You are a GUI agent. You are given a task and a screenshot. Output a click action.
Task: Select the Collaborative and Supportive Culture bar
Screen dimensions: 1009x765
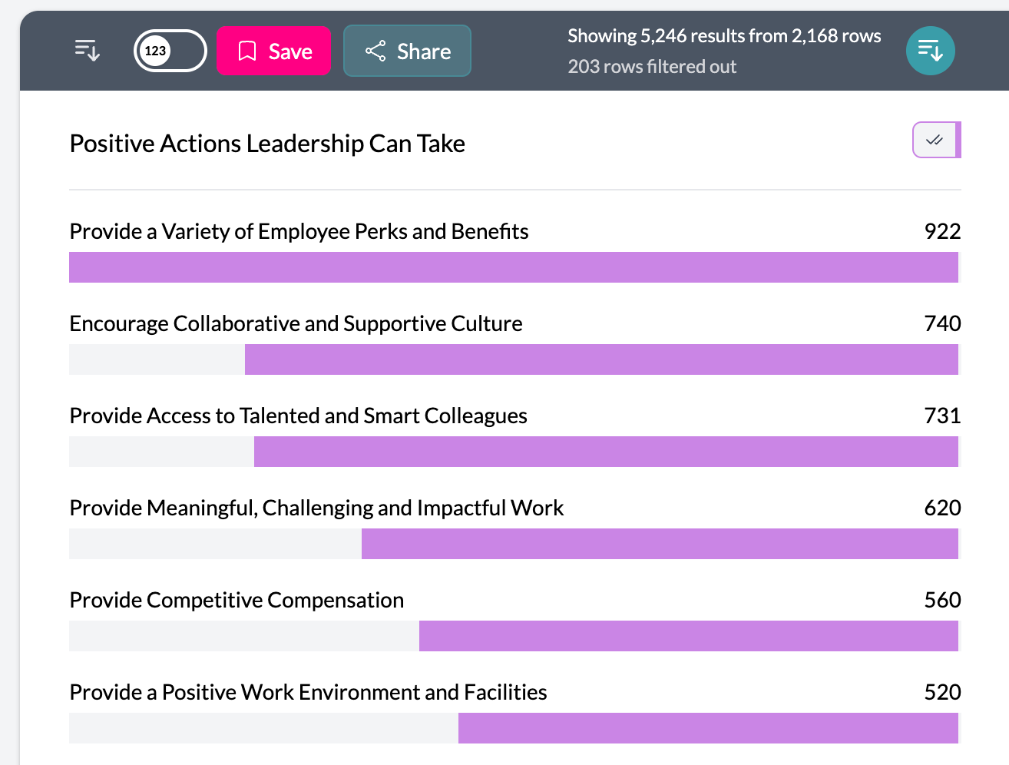600,359
